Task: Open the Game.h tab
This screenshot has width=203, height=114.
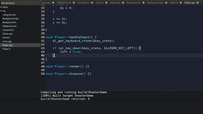Action: pos(100,3)
